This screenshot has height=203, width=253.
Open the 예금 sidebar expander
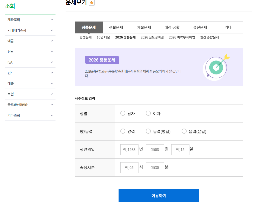(x=30, y=41)
